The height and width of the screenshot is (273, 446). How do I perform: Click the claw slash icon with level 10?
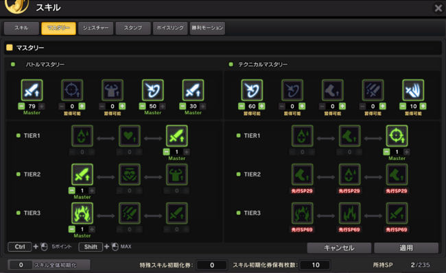[x=413, y=90]
